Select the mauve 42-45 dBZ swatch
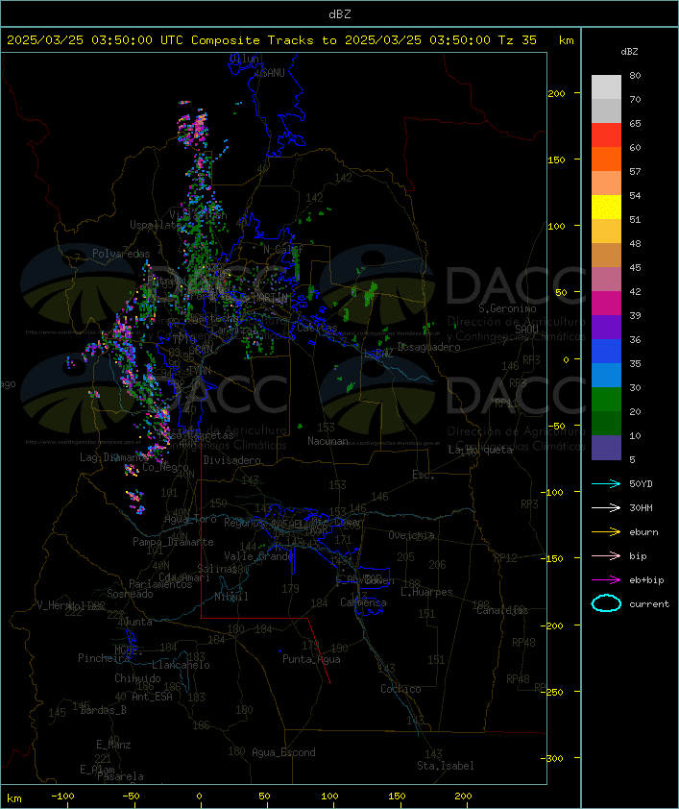The image size is (679, 809). [x=606, y=280]
